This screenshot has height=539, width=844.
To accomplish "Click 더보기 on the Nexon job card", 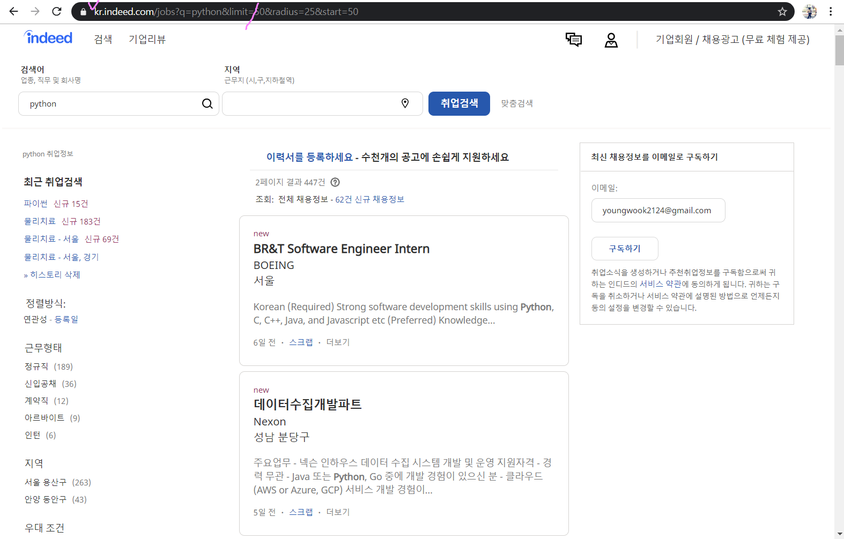I will click(x=338, y=512).
